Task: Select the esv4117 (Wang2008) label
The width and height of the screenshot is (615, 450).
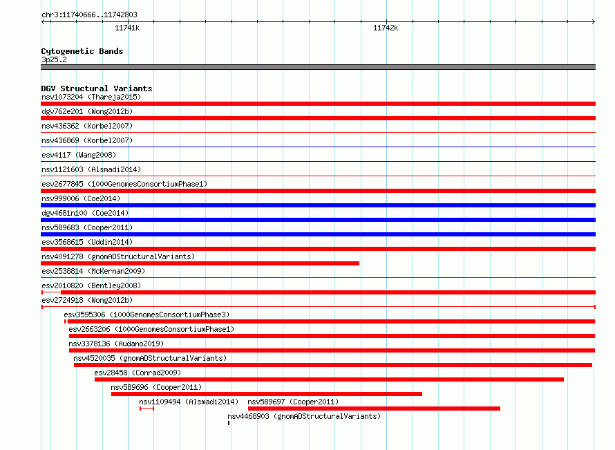Action: [79, 155]
